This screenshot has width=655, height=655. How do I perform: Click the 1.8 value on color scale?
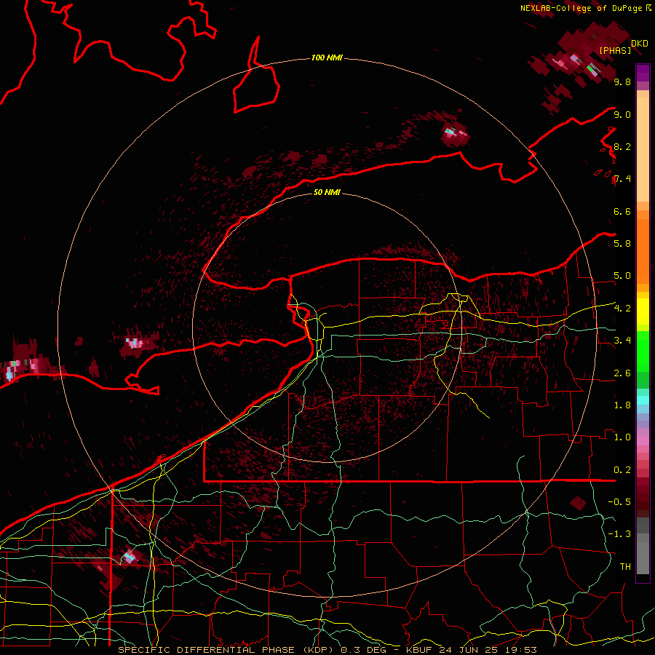pyautogui.click(x=622, y=405)
